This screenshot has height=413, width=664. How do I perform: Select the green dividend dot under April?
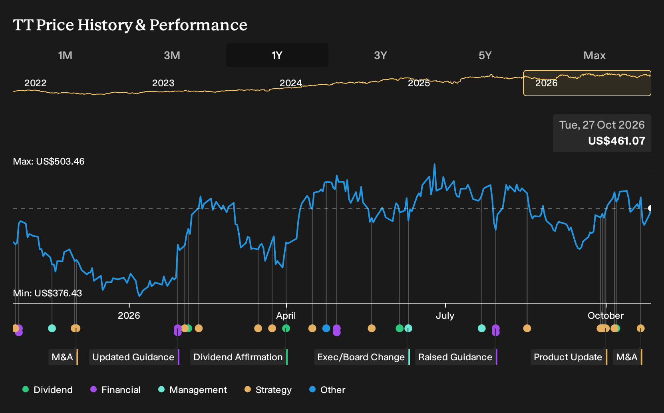click(286, 328)
